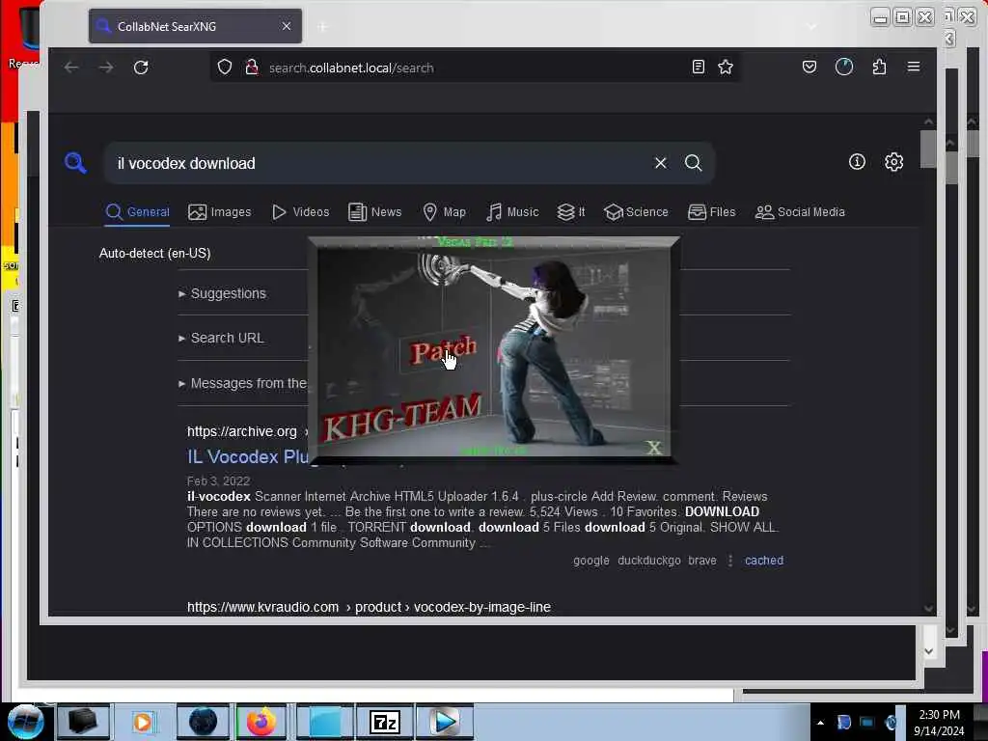Open SearXNG preferences gear icon
This screenshot has height=741, width=988.
[893, 162]
